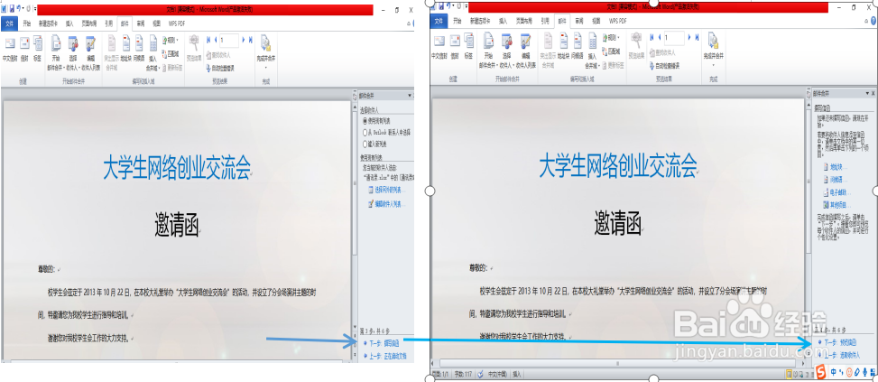Viewport: 878px width, 382px height.
Task: Open File (文件) tab in left window
Action: (9, 23)
